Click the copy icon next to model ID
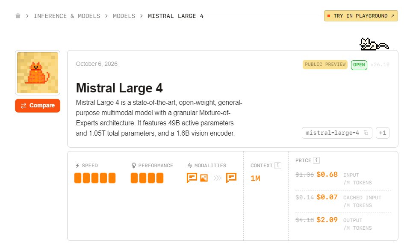Image resolution: width=407 pixels, height=246 pixels. pos(366,133)
